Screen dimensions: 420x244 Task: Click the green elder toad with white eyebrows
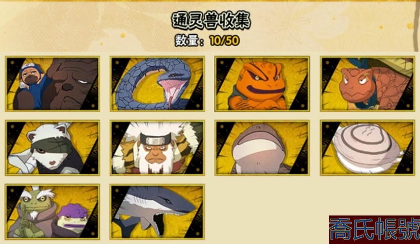point(34,212)
